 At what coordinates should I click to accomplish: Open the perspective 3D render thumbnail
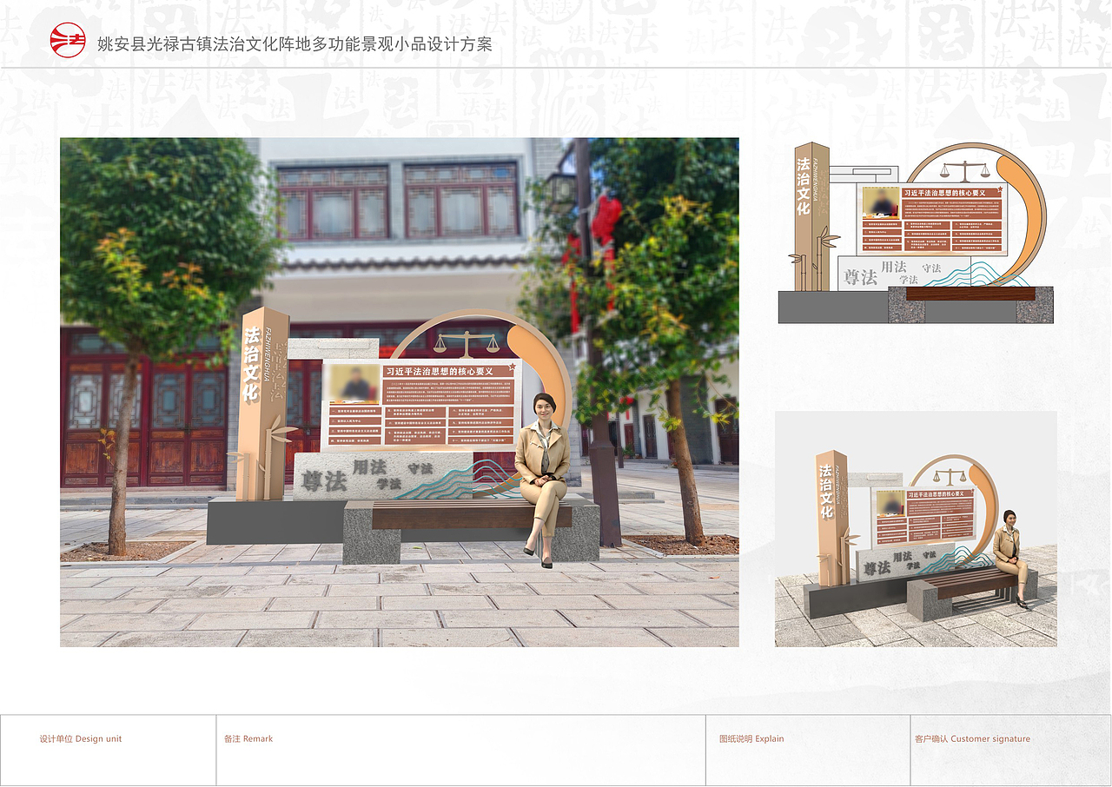tap(916, 529)
